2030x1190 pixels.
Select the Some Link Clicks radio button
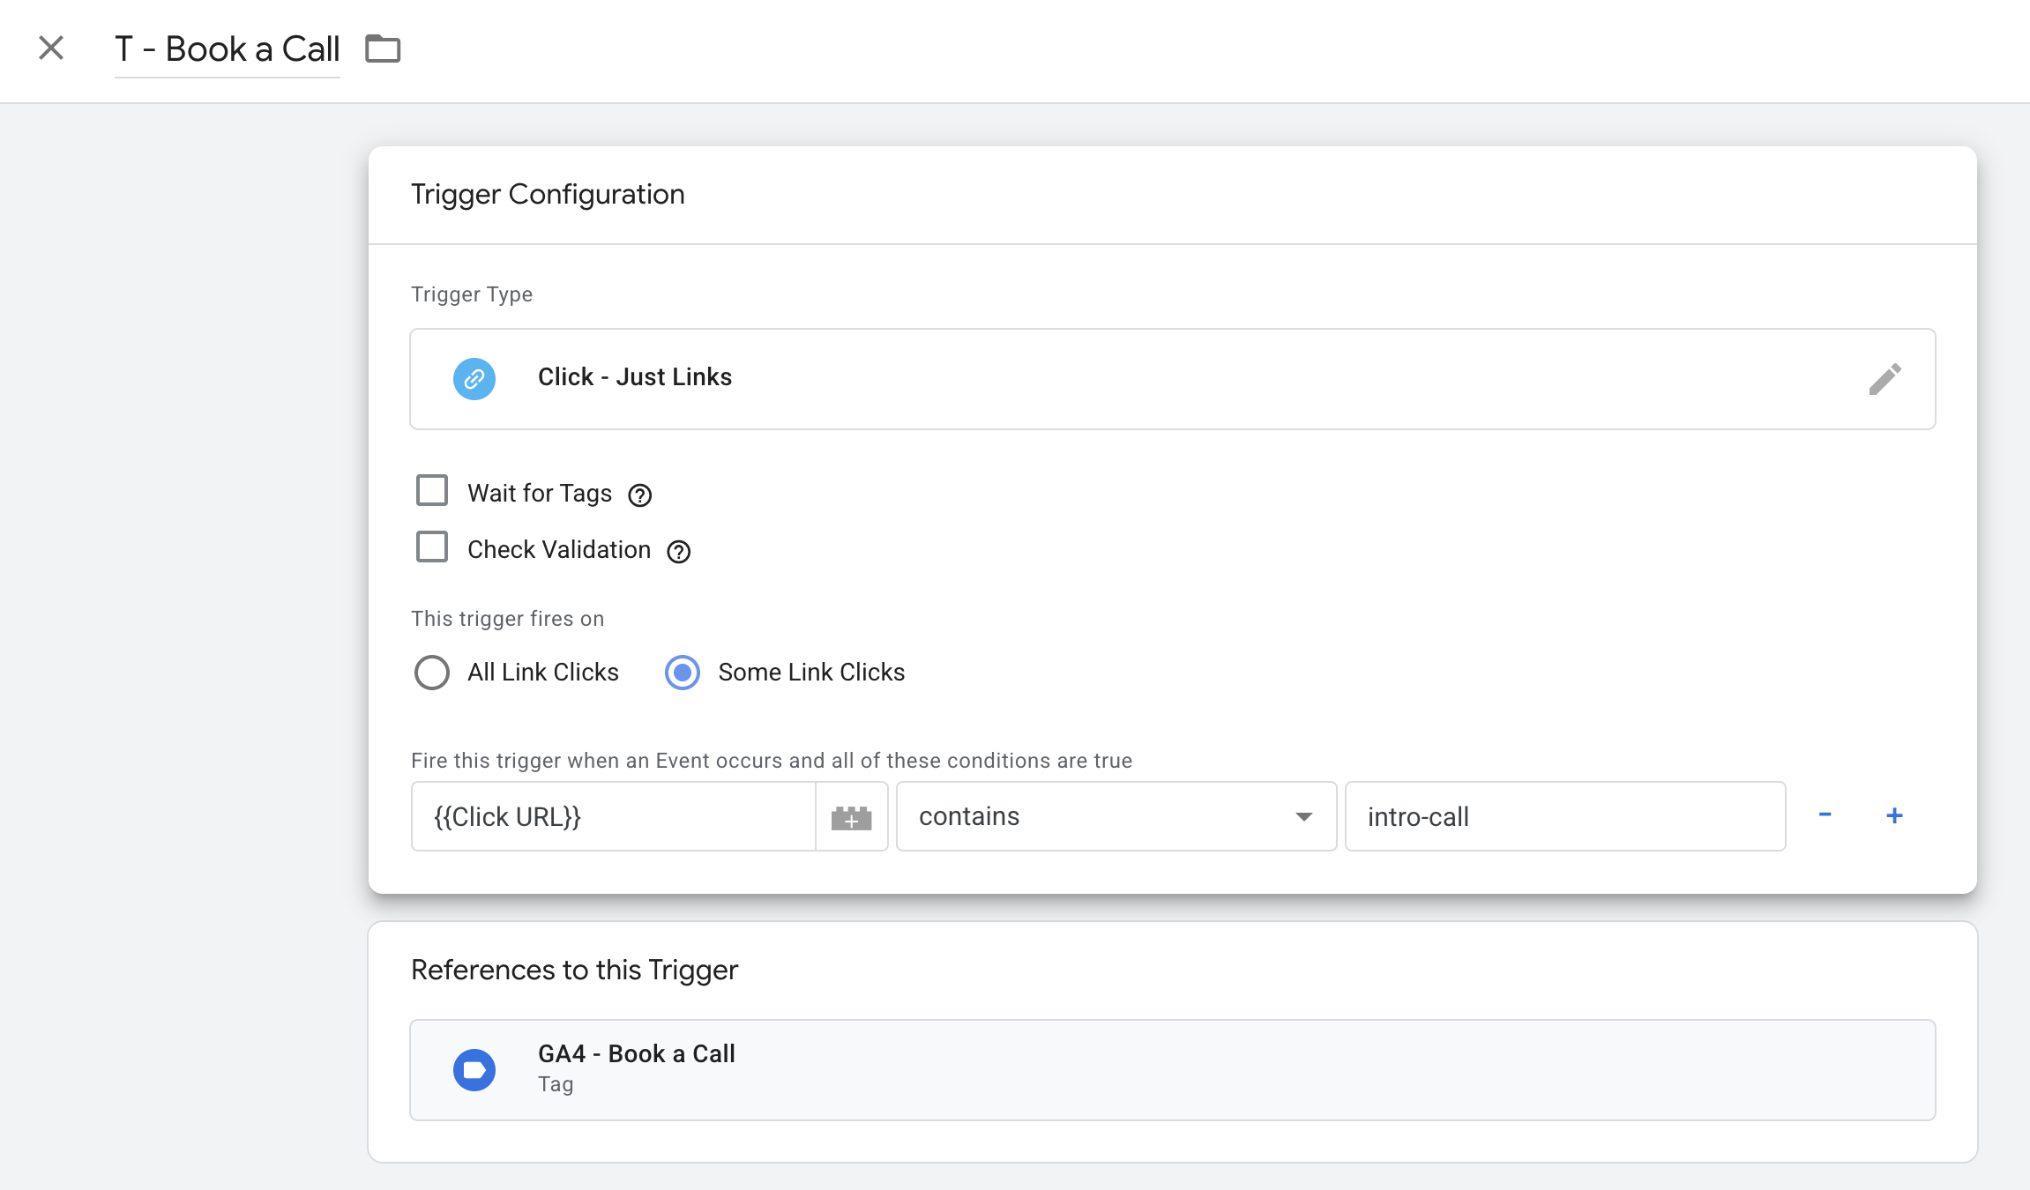coord(683,673)
